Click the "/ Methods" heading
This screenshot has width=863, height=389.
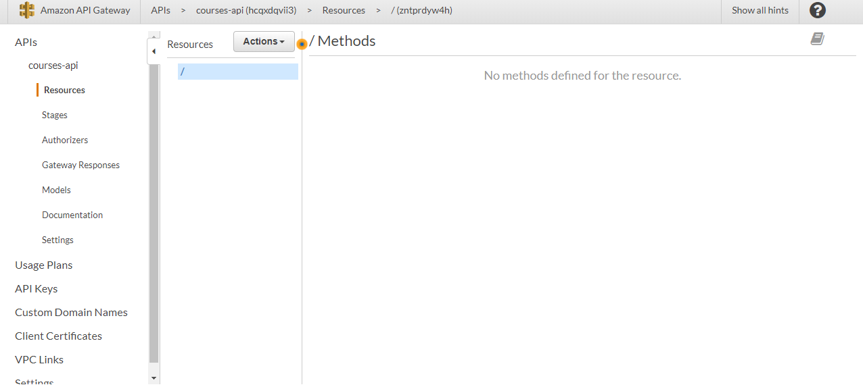point(343,41)
